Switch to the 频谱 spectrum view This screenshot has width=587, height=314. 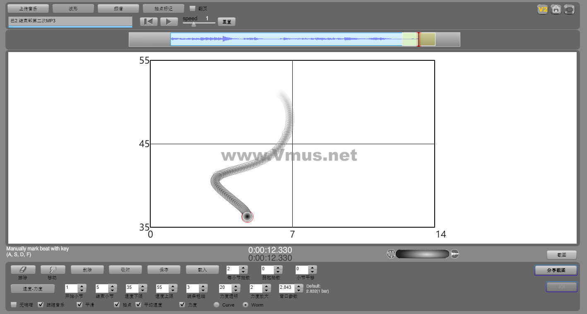tap(118, 8)
